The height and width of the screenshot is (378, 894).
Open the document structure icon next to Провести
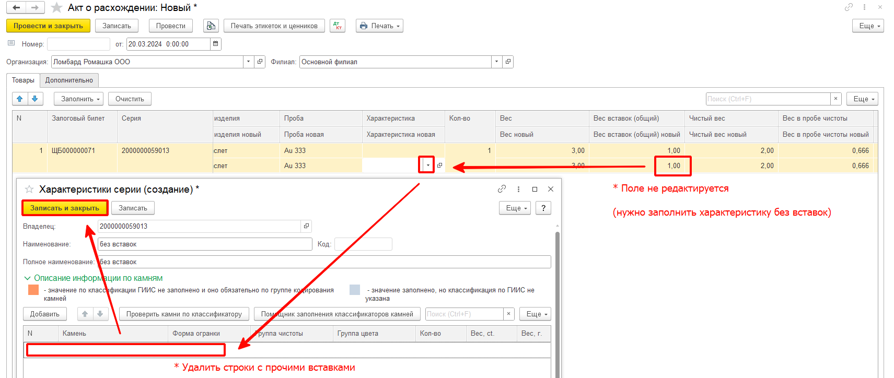211,26
